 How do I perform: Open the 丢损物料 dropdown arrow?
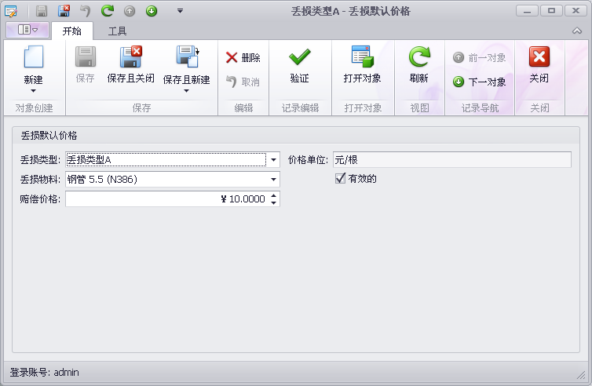[273, 179]
